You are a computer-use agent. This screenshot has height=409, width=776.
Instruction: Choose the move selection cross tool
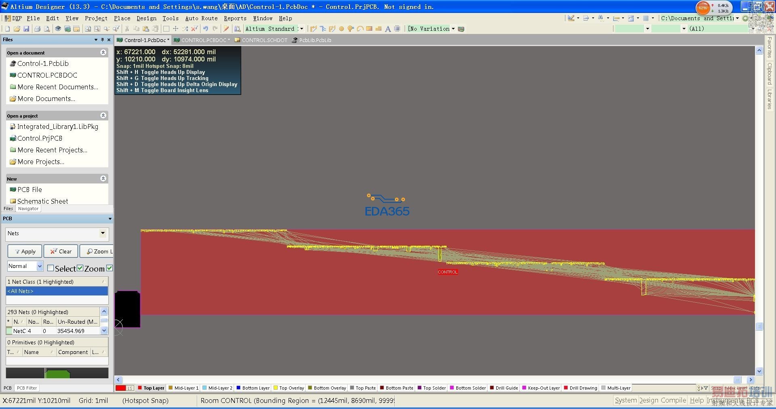coord(175,29)
